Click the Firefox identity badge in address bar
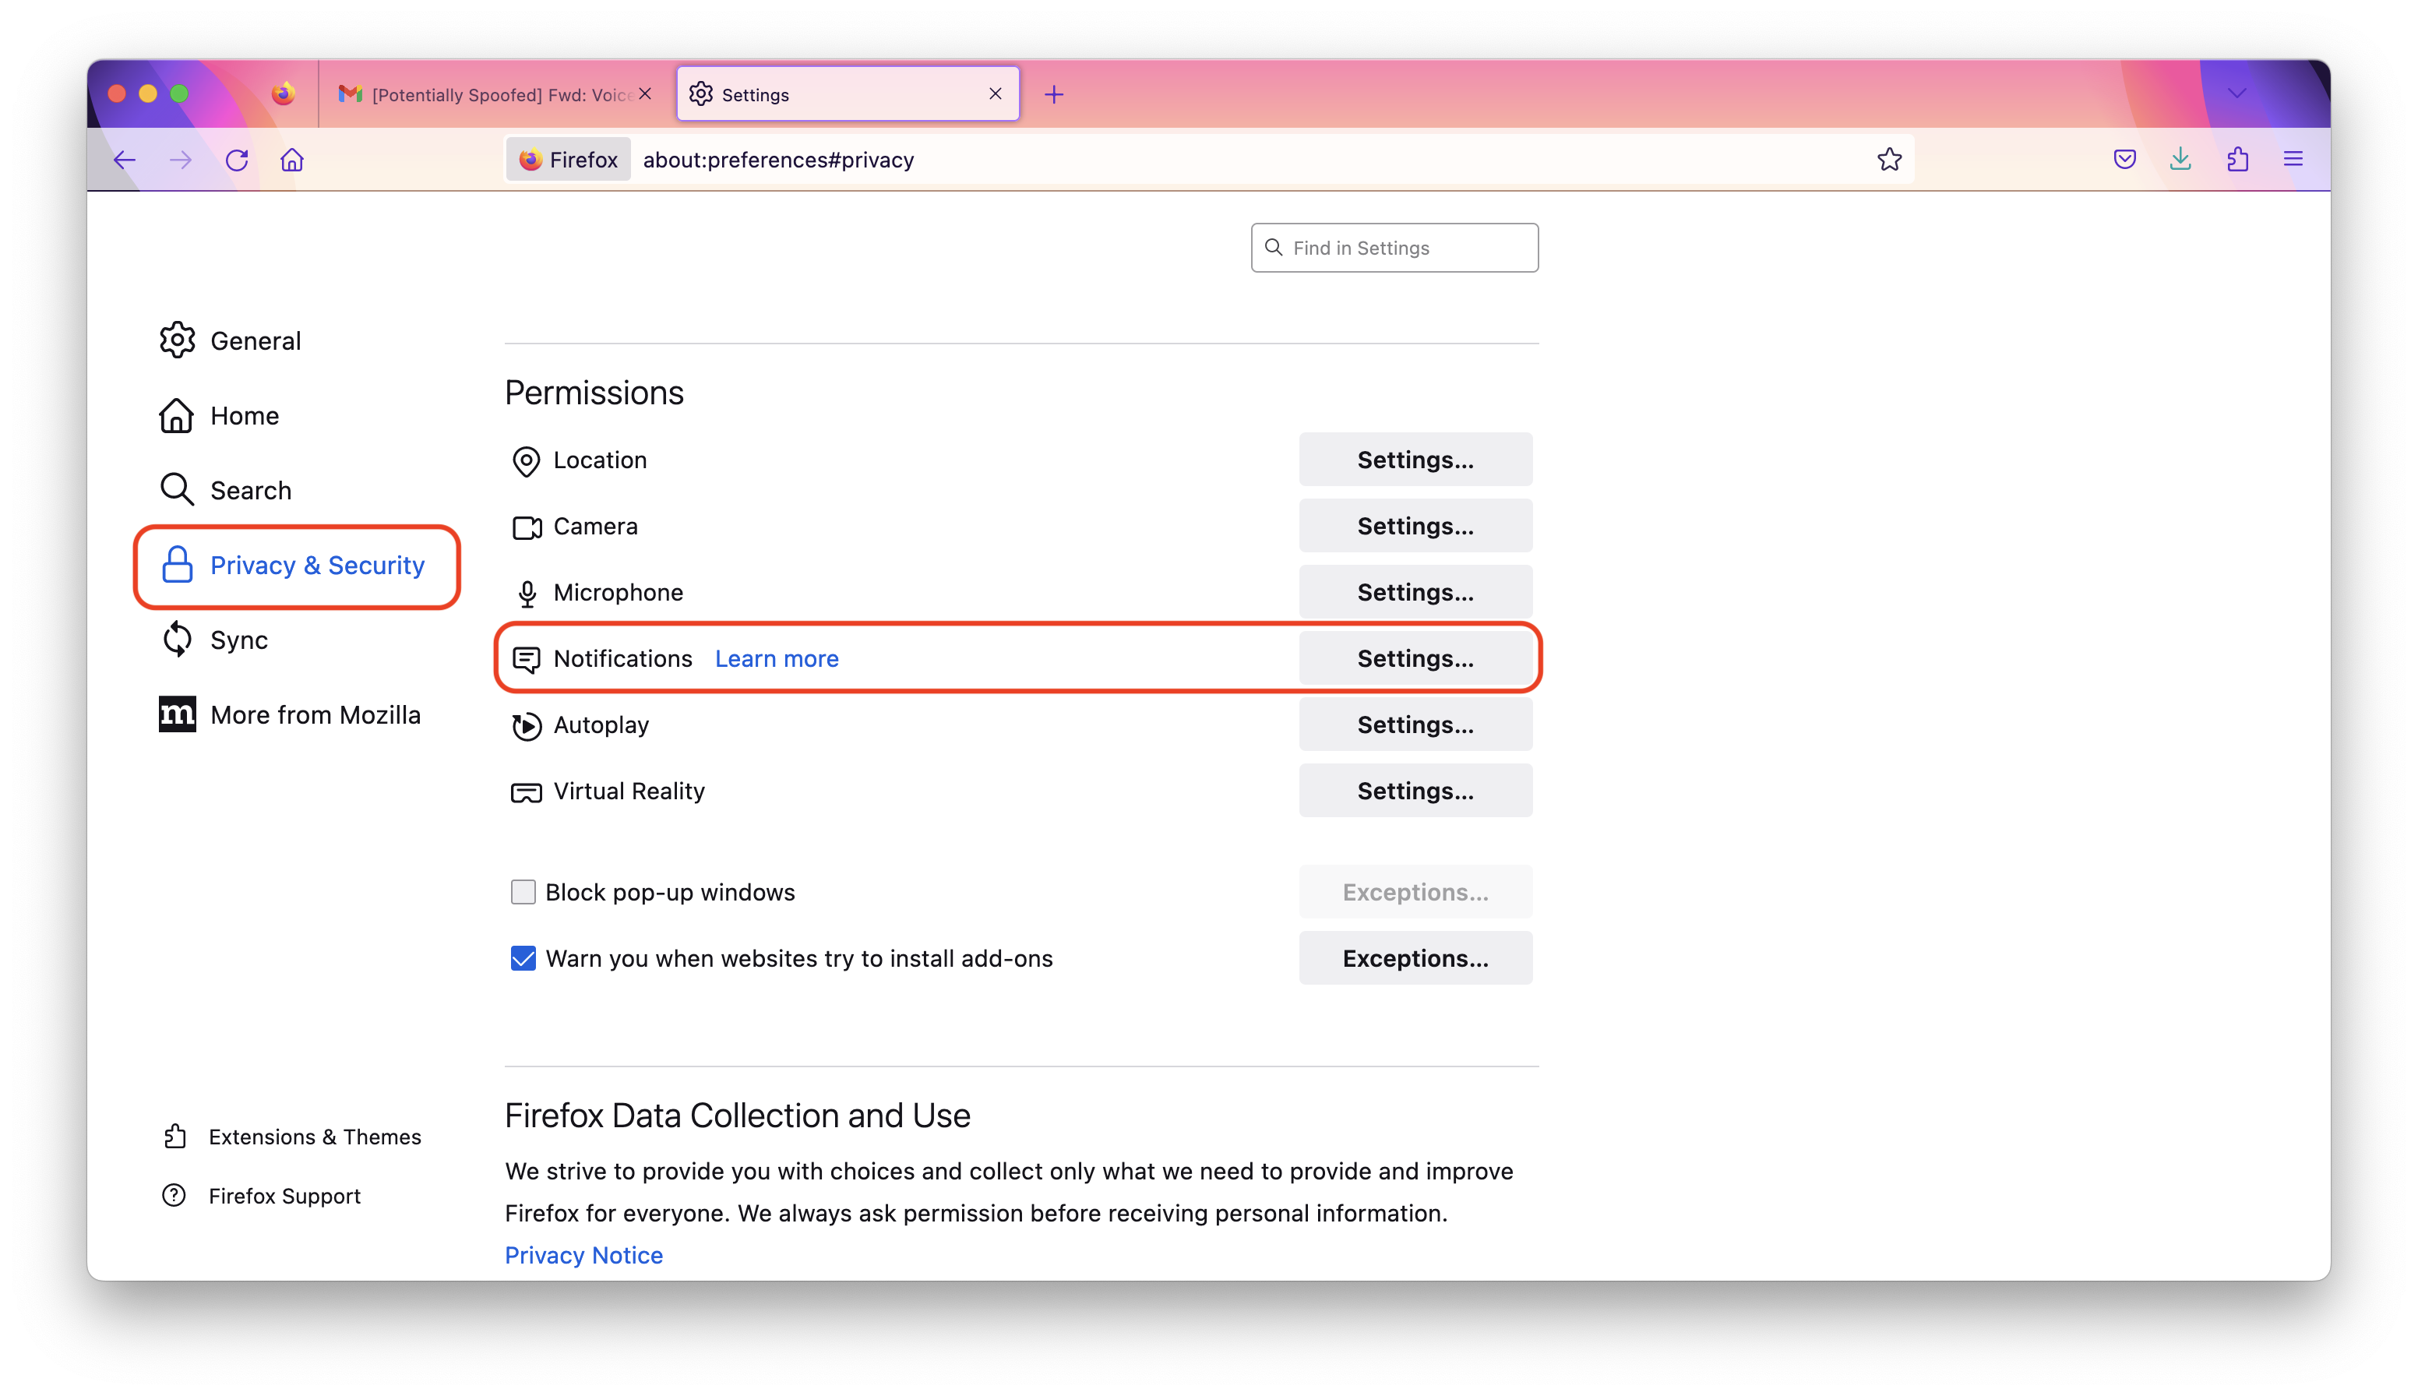Screen dimensions: 2418x1396 click(569, 160)
